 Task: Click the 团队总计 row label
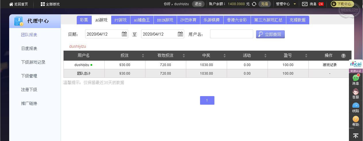[x=84, y=74]
